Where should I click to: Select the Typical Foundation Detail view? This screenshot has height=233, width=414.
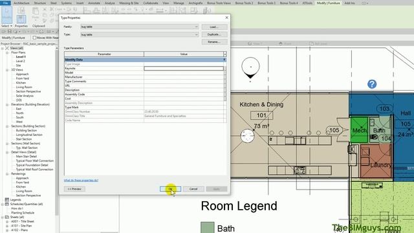(x=32, y=165)
